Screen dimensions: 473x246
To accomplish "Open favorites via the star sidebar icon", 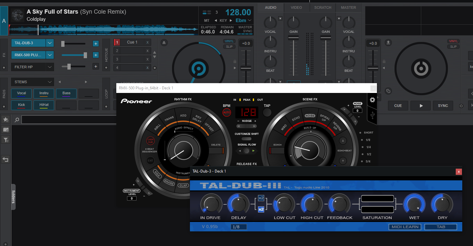I will point(5,120).
